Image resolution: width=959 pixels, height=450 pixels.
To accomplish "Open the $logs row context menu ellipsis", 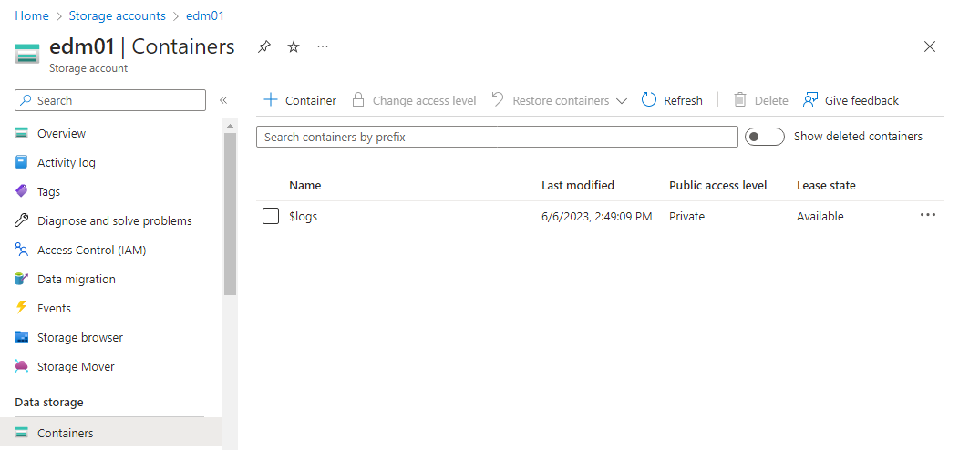I will pos(928,215).
